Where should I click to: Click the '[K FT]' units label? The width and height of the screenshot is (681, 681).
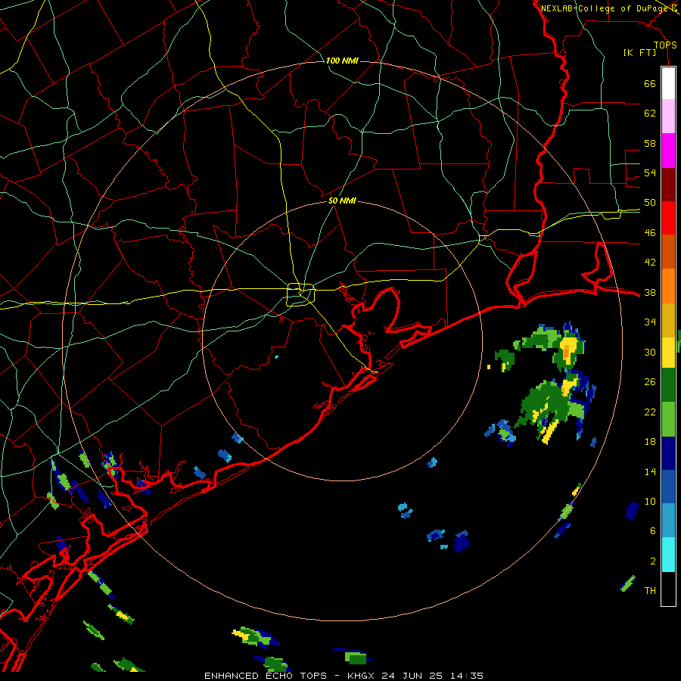(x=639, y=52)
